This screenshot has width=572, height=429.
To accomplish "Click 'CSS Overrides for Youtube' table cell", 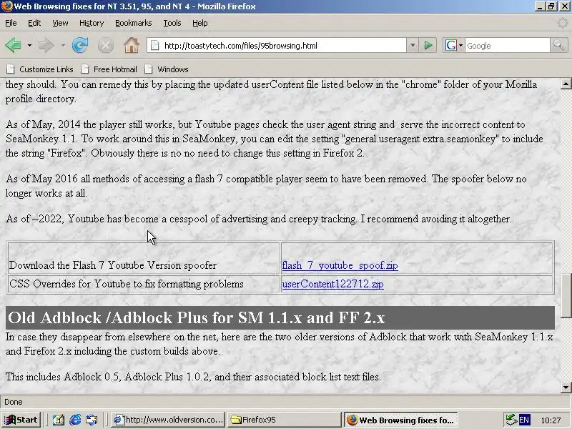I will click(144, 284).
